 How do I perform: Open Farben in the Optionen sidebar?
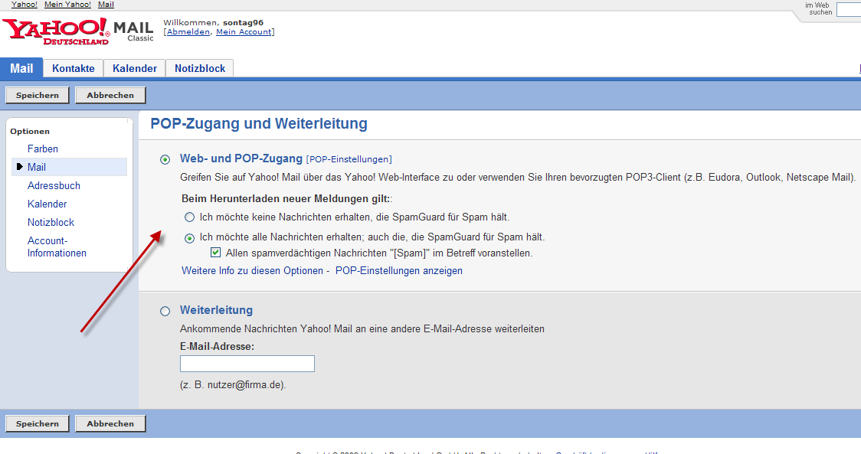pyautogui.click(x=43, y=149)
